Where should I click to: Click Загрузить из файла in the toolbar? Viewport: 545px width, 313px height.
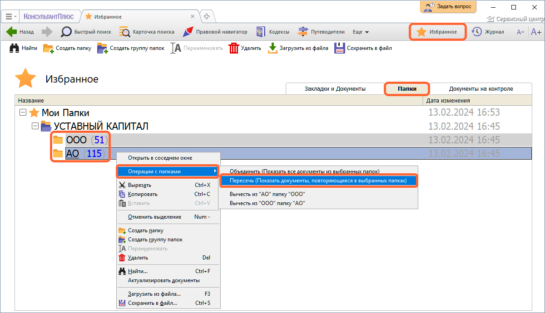(x=298, y=48)
